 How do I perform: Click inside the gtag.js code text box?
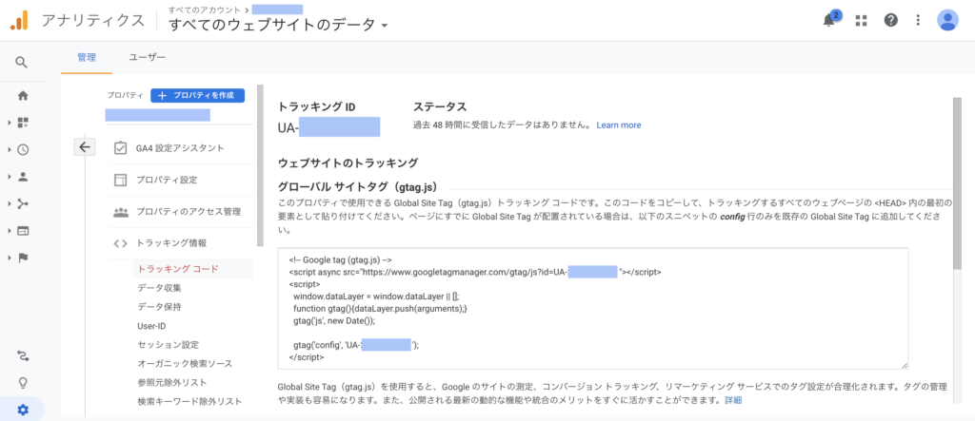593,308
